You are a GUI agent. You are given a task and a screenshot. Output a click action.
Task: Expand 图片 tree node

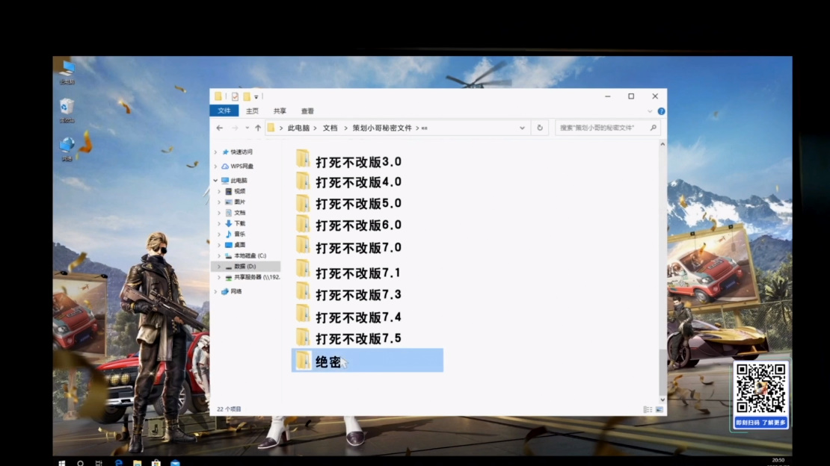tap(219, 202)
